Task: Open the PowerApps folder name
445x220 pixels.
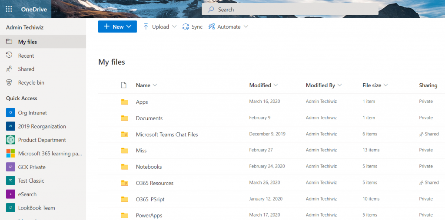Action: click(x=149, y=216)
